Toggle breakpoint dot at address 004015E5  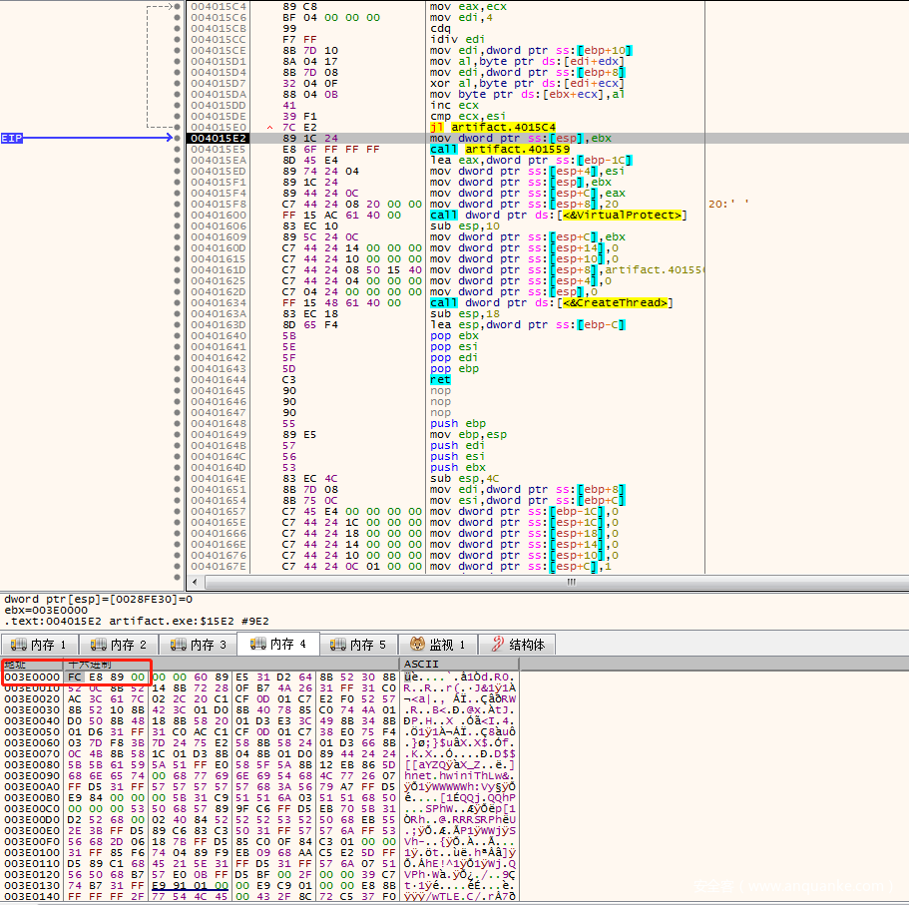(x=178, y=149)
